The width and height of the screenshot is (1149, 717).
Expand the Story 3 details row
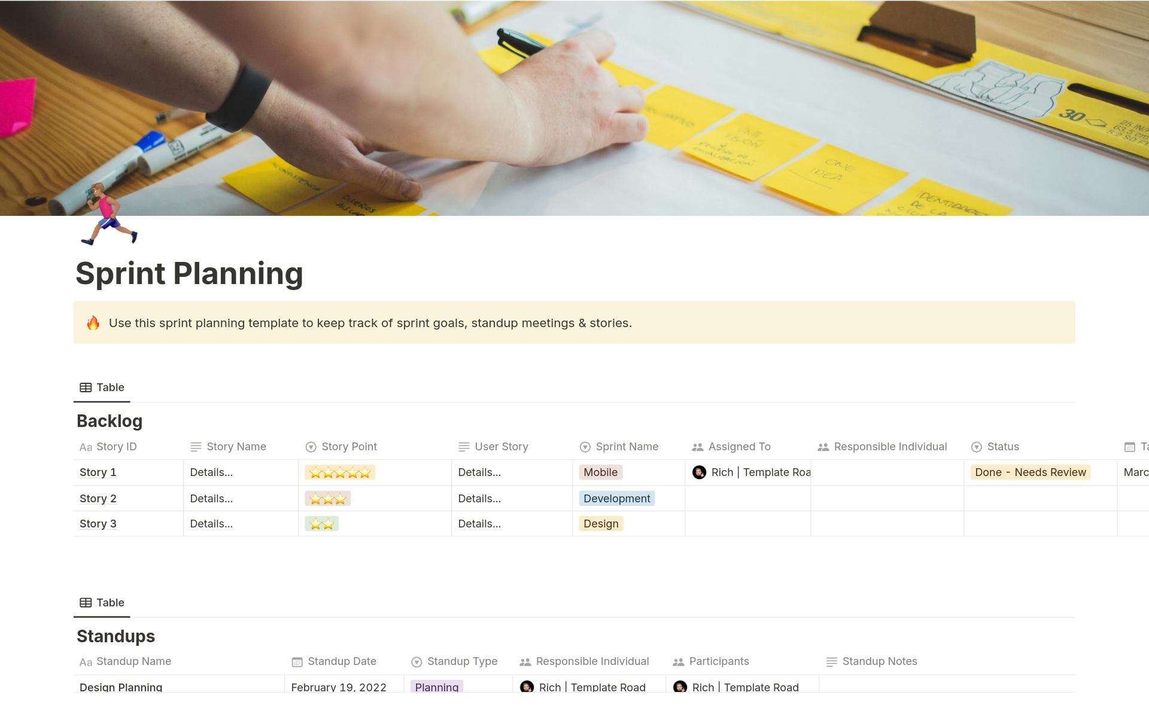coord(98,523)
